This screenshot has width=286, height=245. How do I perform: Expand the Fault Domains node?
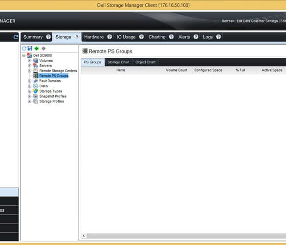click(30, 81)
